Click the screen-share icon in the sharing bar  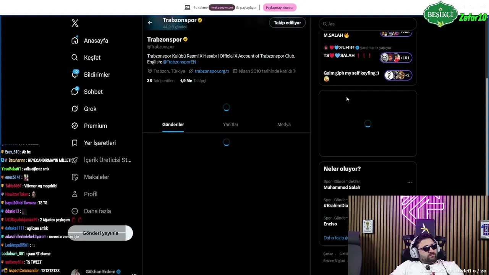click(187, 7)
